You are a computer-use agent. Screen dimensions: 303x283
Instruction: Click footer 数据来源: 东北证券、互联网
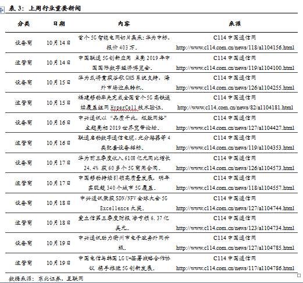pos(46,278)
